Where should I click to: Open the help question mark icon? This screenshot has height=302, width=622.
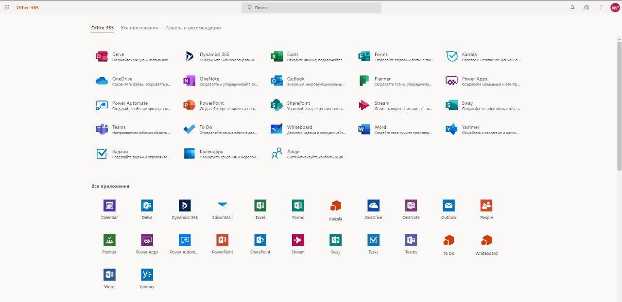pos(601,7)
